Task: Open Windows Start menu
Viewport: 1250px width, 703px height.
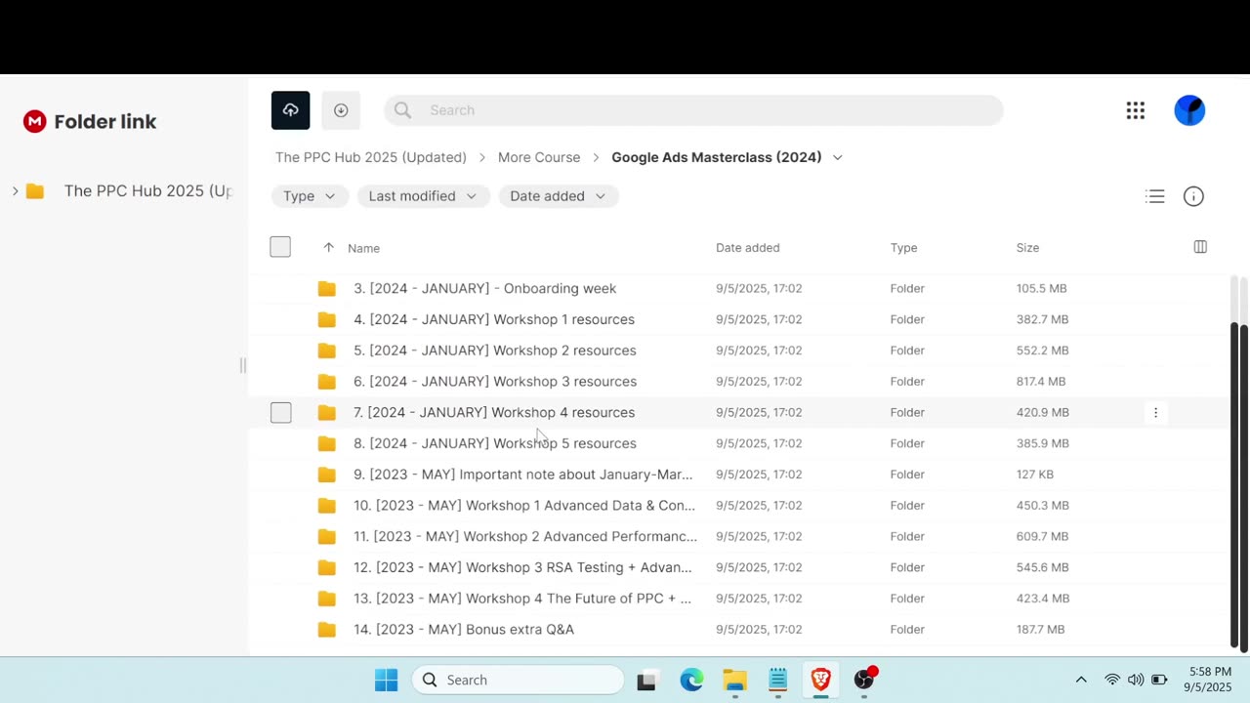Action: point(387,680)
